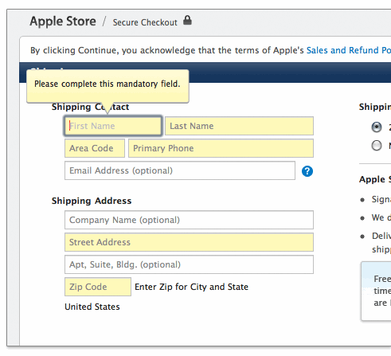The image size is (391, 356).
Task: Click the Enter Zip for City and State text
Action: click(191, 287)
